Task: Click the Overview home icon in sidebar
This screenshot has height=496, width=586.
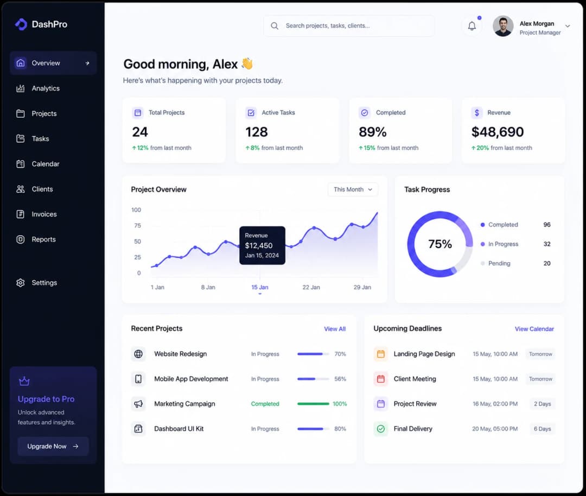Action: pyautogui.click(x=21, y=63)
